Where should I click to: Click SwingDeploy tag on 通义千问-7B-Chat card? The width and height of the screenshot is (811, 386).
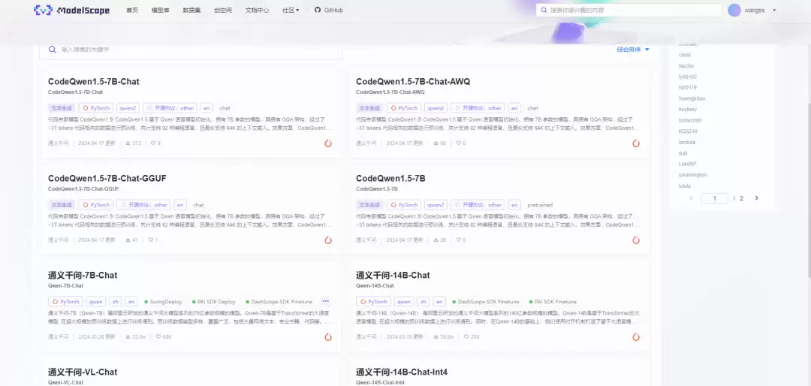164,302
